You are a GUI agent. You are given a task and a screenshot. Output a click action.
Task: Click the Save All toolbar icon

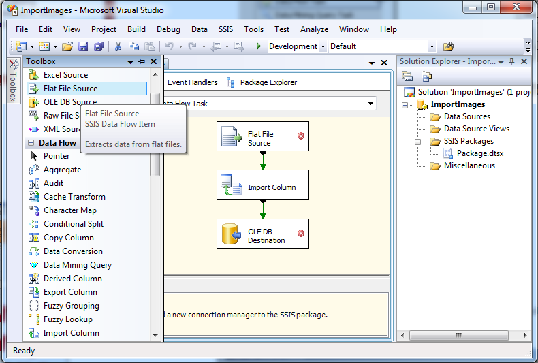(x=99, y=46)
